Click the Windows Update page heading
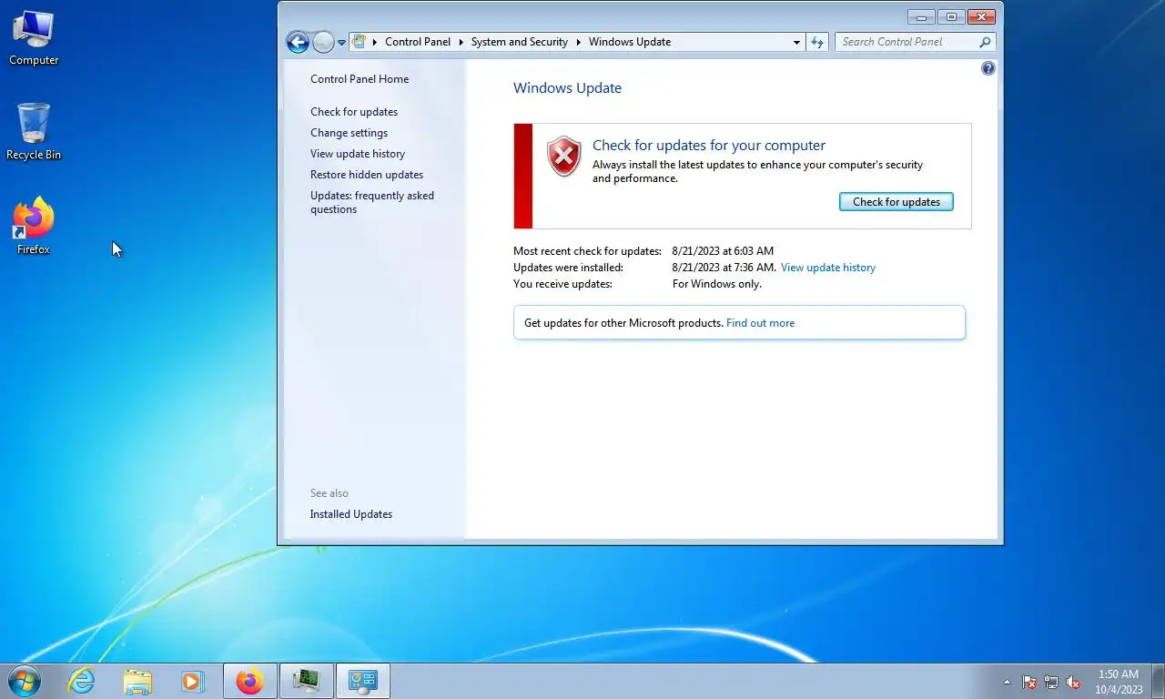 point(567,88)
